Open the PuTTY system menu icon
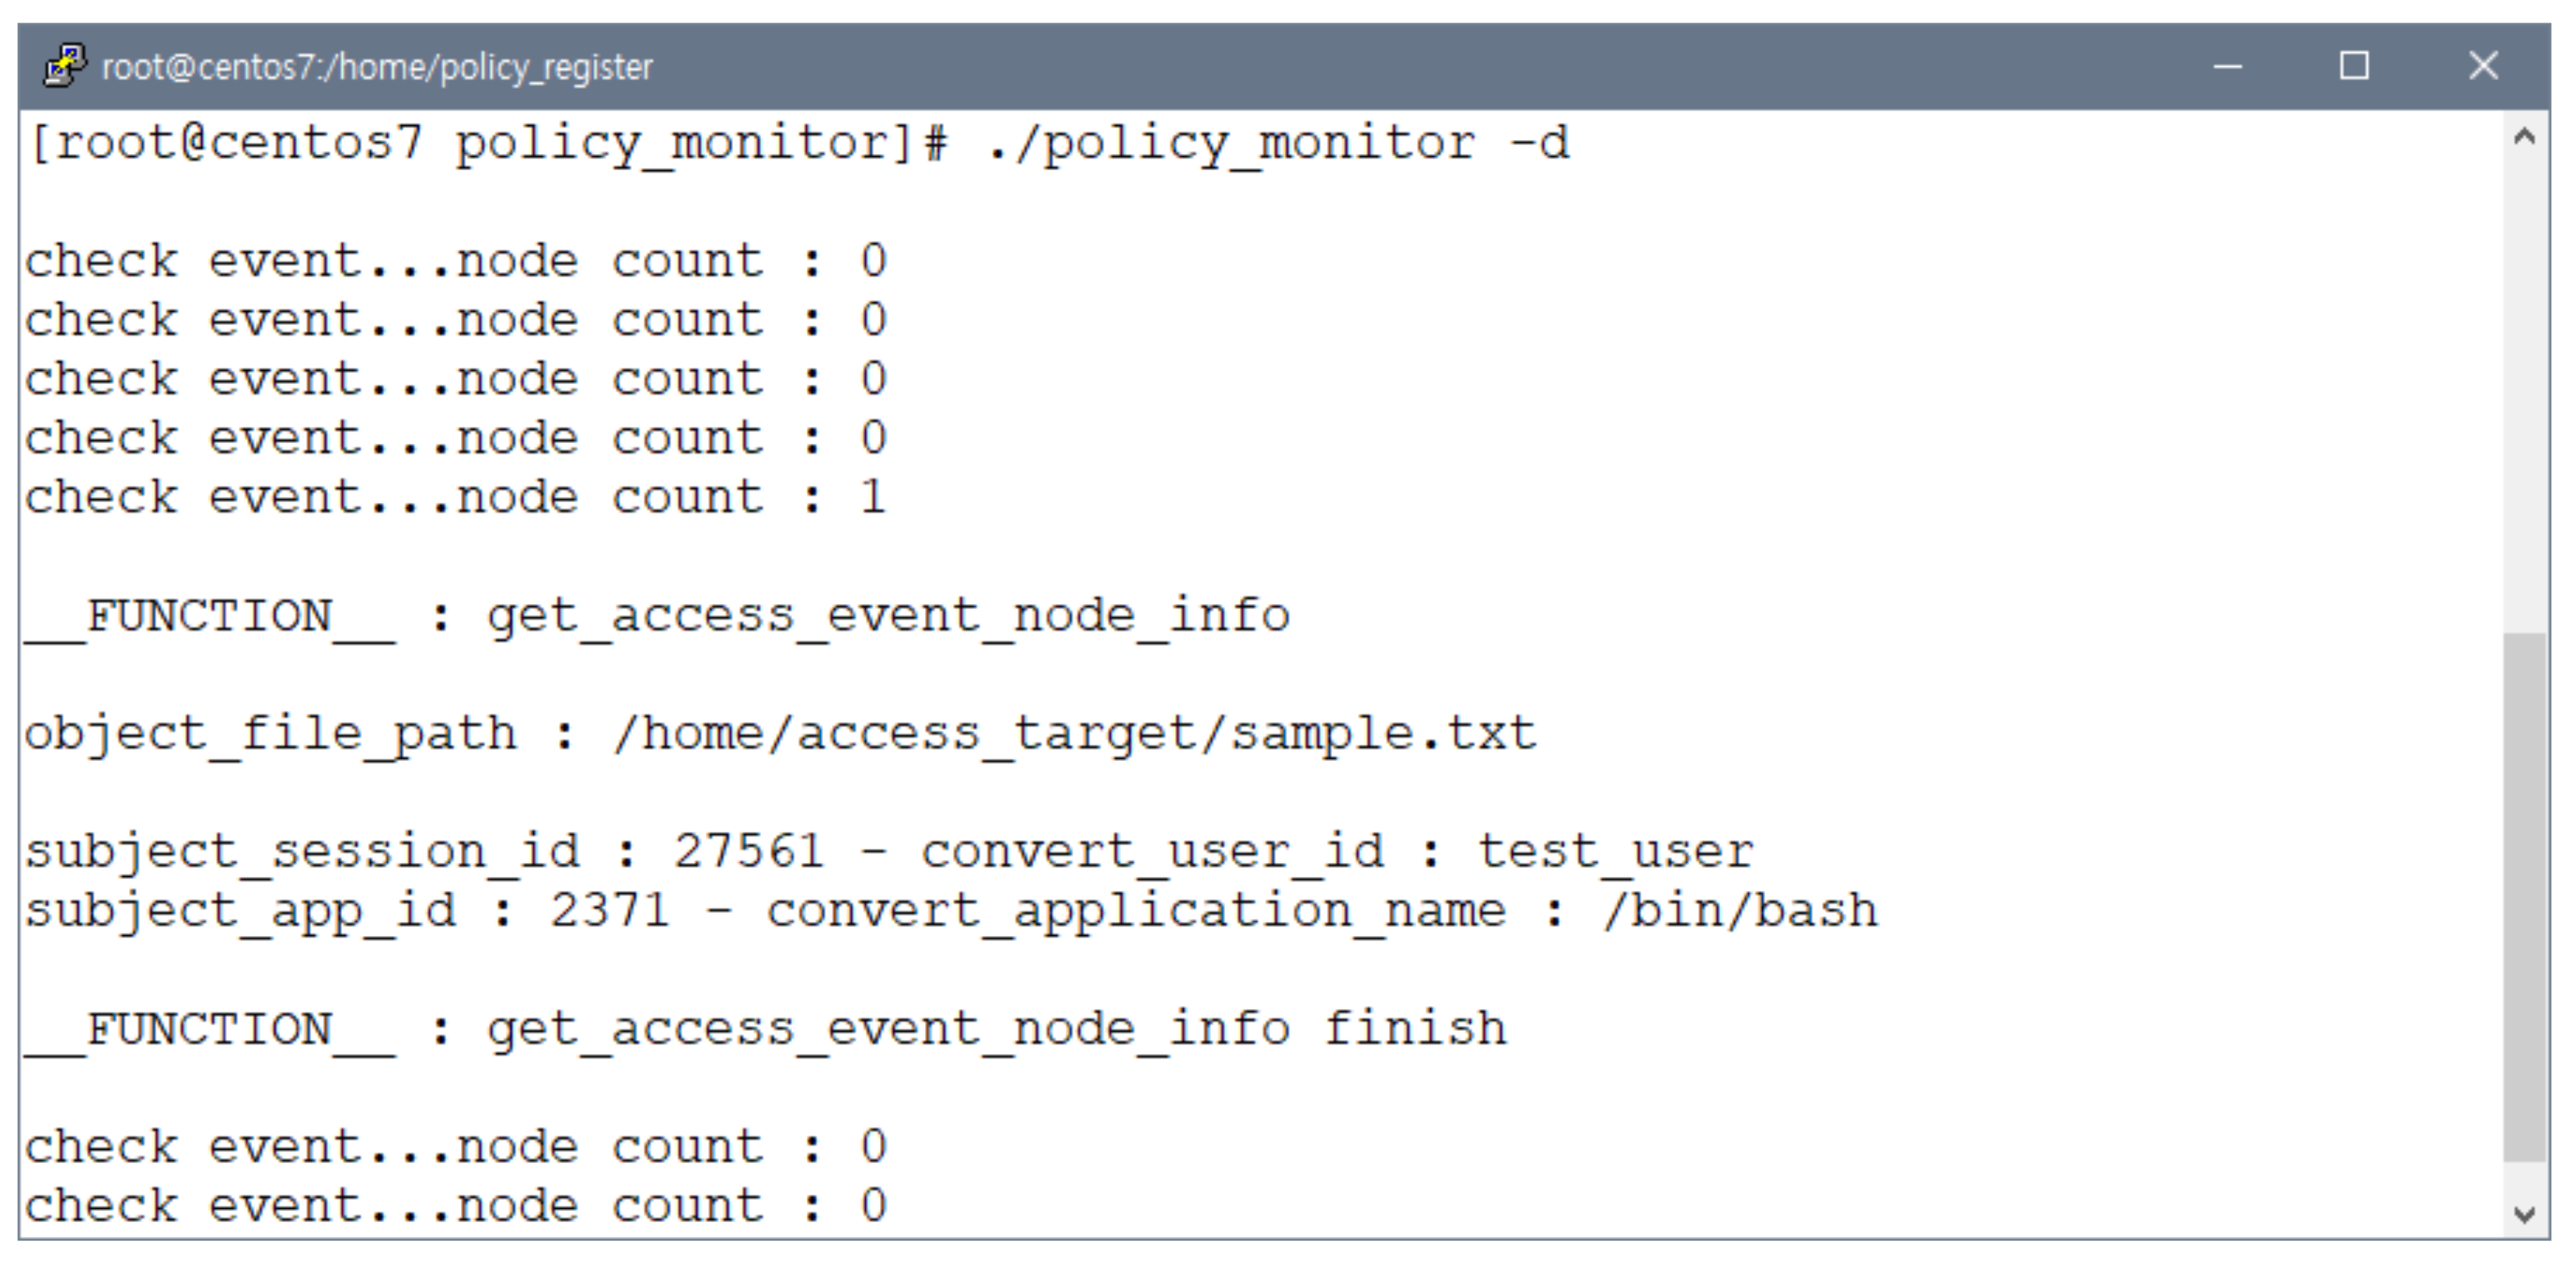Image resolution: width=2576 pixels, height=1264 pixels. tap(65, 66)
